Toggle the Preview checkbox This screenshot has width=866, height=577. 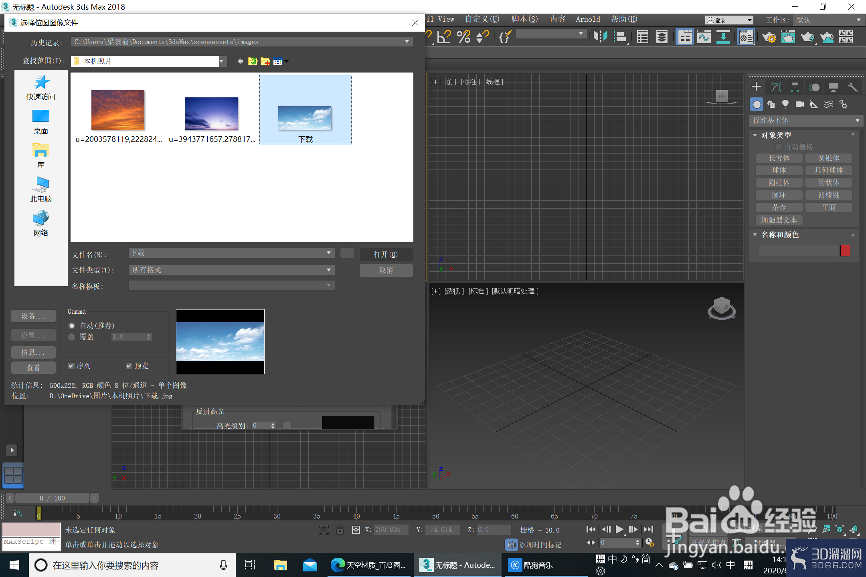129,366
